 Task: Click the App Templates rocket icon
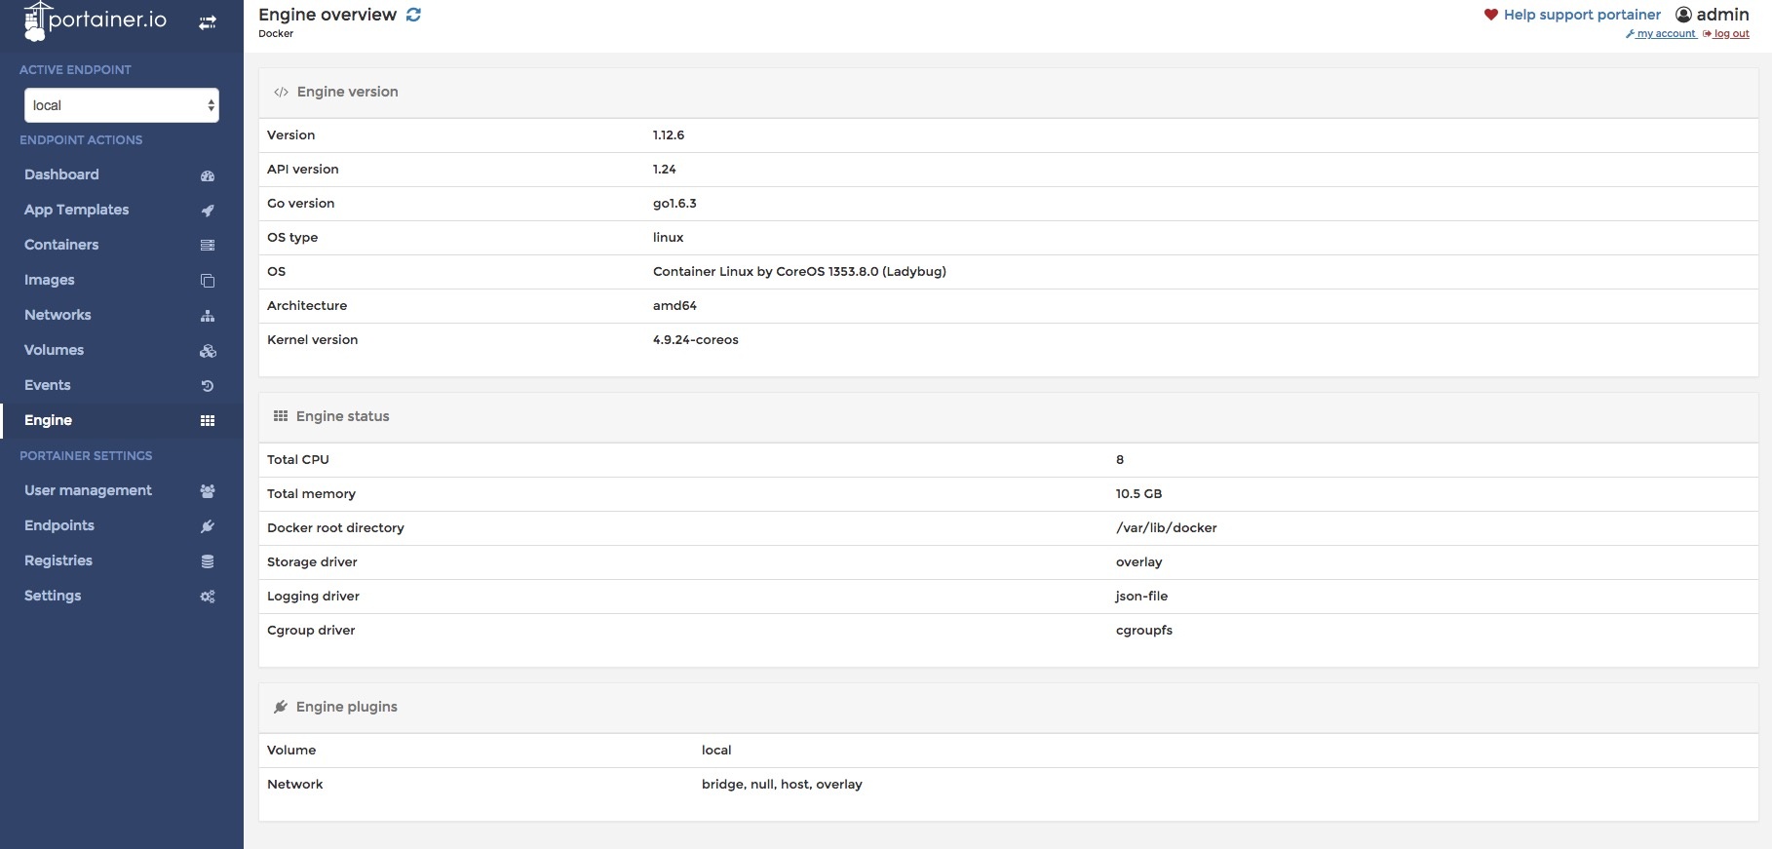coord(207,211)
